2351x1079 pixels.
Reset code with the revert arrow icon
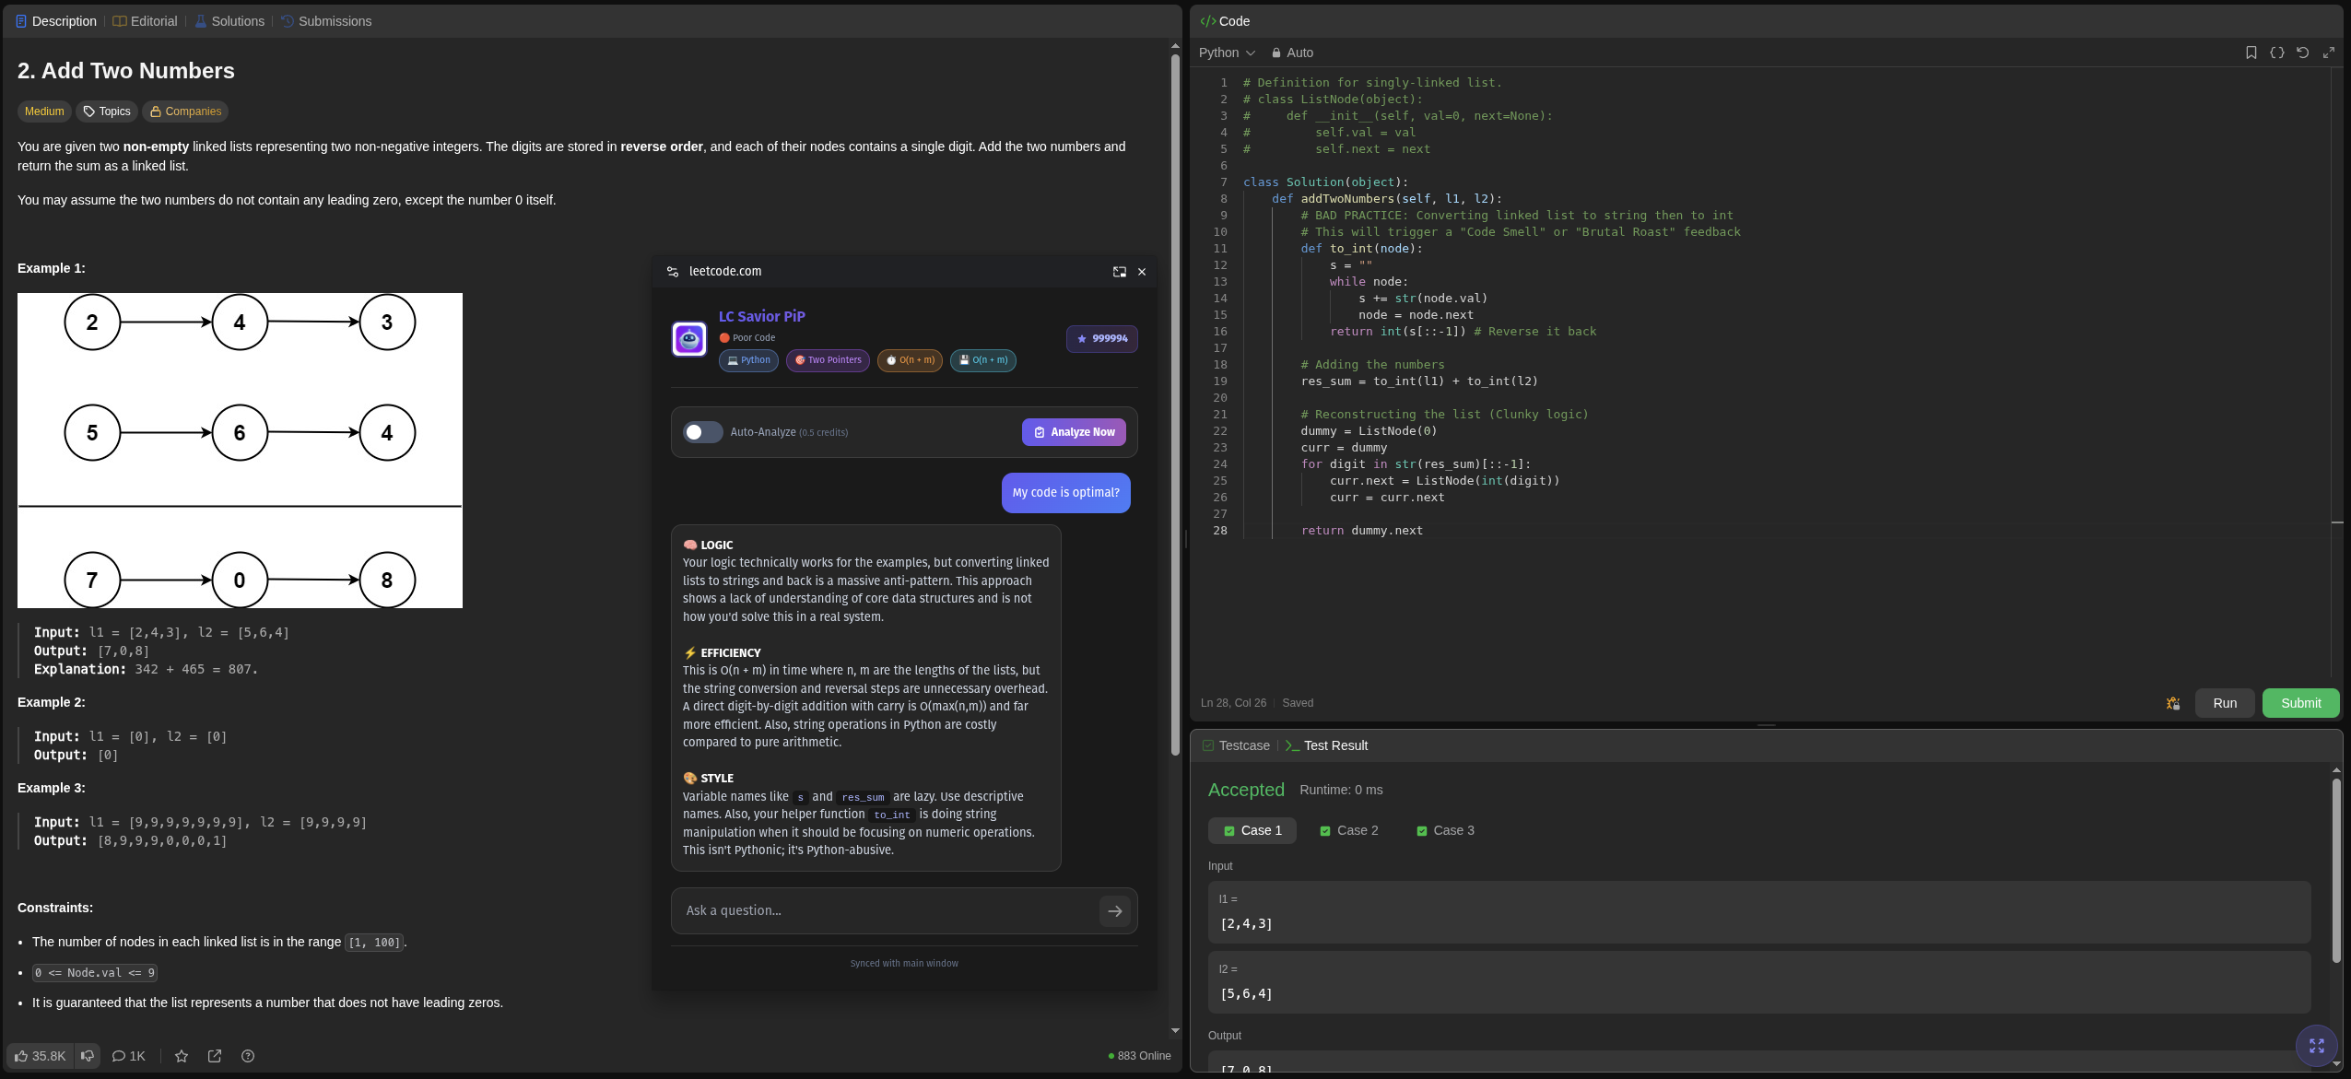tap(2302, 53)
